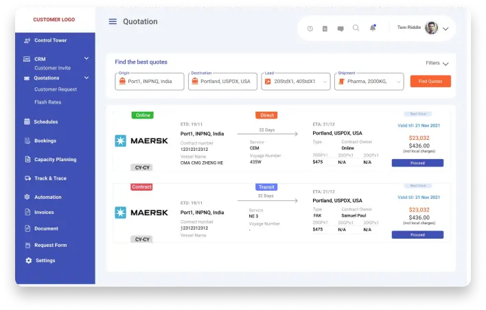Screen dimensions: 486x310
Task: Click the Origin port input field
Action: [x=150, y=82]
